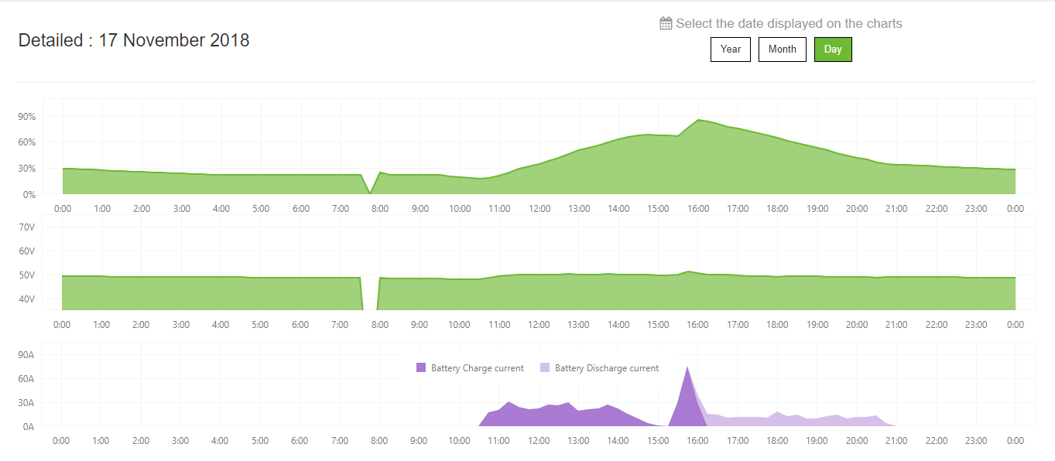Switch charts to Month view

(x=782, y=50)
